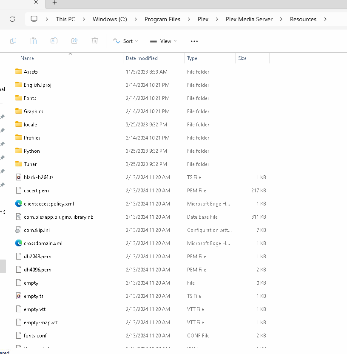Click the Rename icon in the toolbar

click(x=54, y=41)
